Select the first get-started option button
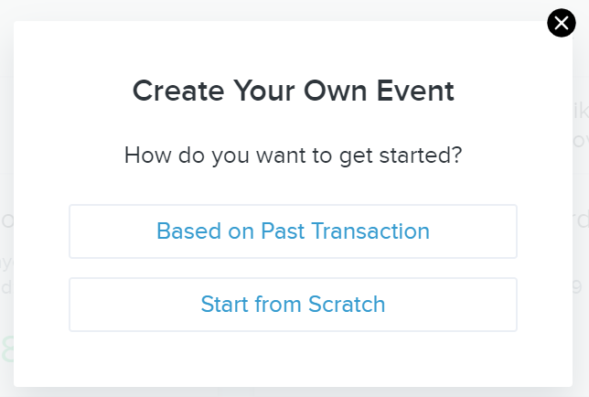Viewport: 589px width, 397px height. pyautogui.click(x=293, y=231)
